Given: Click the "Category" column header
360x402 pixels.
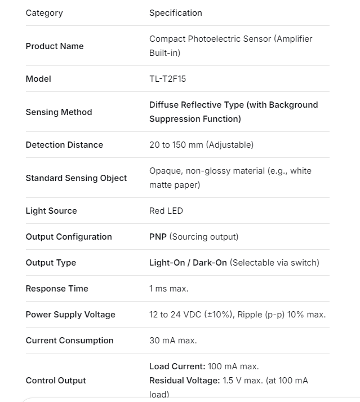Looking at the screenshot, I should (x=44, y=13).
